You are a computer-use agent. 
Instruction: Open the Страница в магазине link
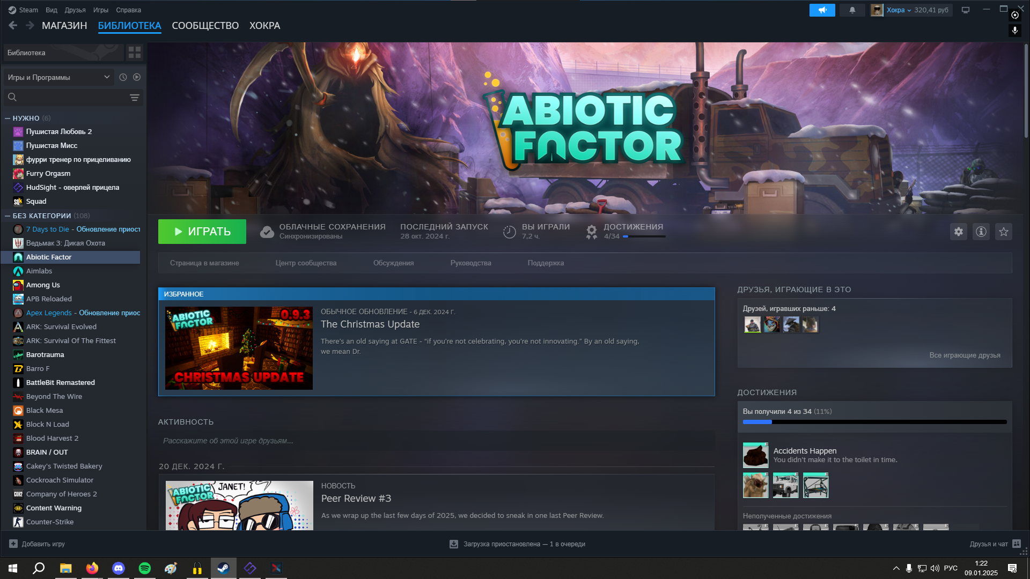tap(204, 263)
